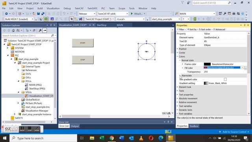The image size is (252, 142).
Task: Open the MAIN search combo box dropdown
Action: (214, 14)
